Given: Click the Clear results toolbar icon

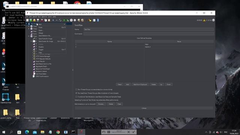Looking at the screenshot, I should click(79, 20).
